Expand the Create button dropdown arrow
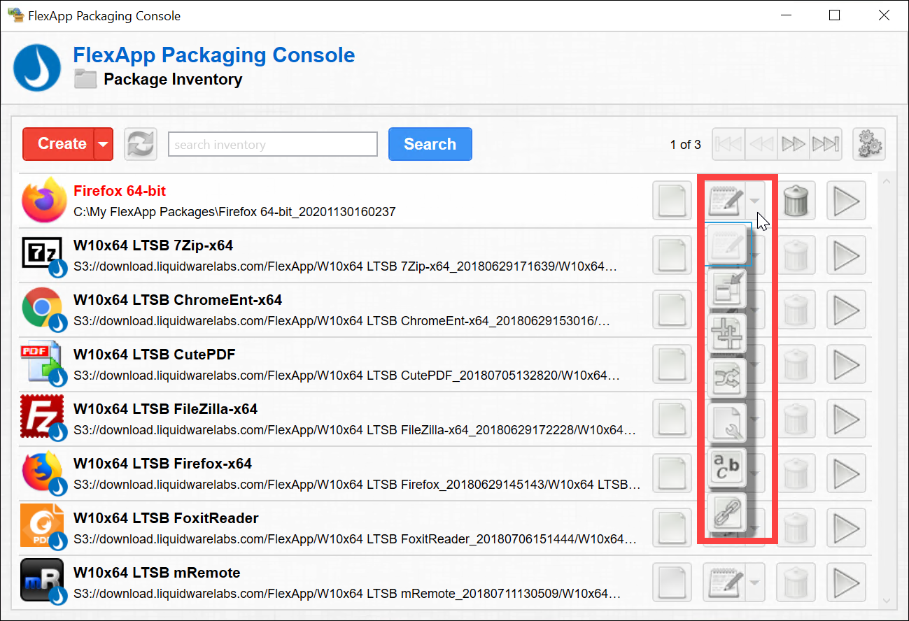The image size is (909, 621). pos(104,145)
